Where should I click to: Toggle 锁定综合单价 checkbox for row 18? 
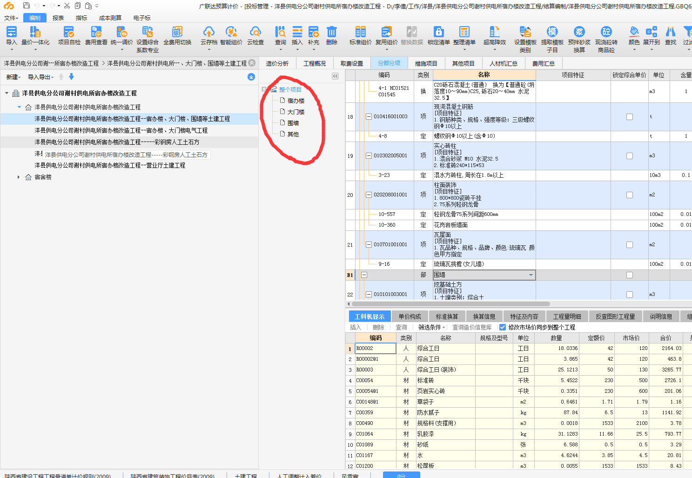click(x=630, y=117)
